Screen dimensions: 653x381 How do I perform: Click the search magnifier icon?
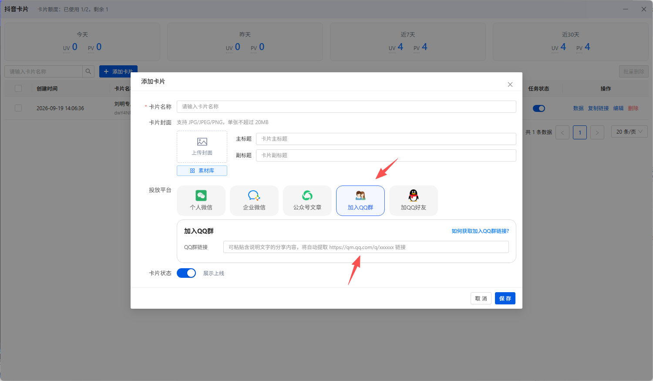[88, 71]
